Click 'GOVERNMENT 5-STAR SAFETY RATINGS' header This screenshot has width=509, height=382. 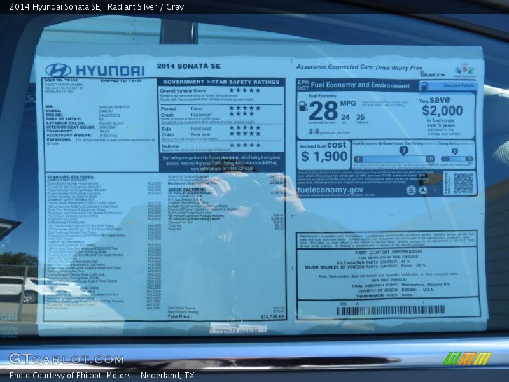click(x=221, y=82)
